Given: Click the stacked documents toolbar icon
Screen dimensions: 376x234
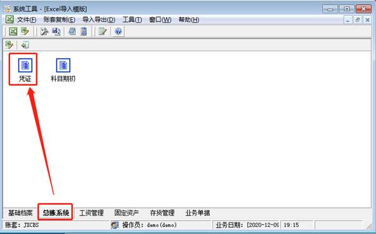Looking at the screenshot, I should tap(72, 32).
